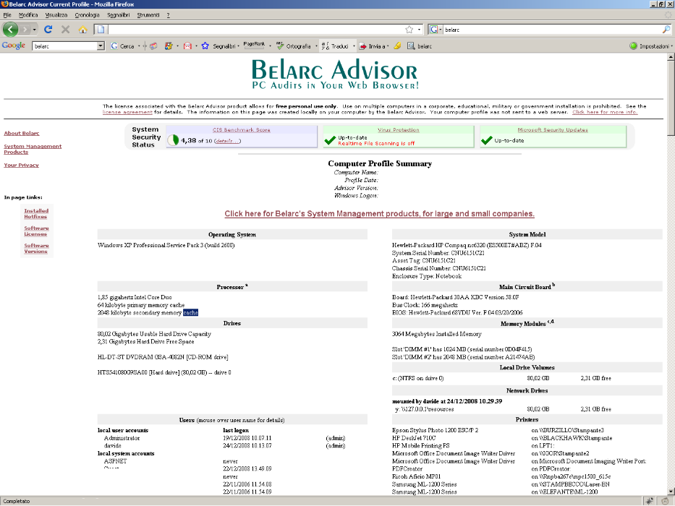Open the Segnalibri menu in the menu bar
The height and width of the screenshot is (506, 675).
tap(119, 15)
